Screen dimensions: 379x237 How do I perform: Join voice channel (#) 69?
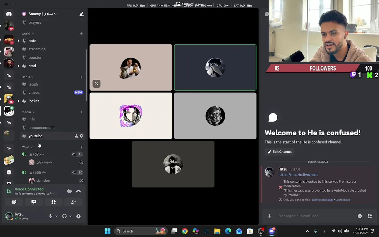pyautogui.click(x=52, y=154)
